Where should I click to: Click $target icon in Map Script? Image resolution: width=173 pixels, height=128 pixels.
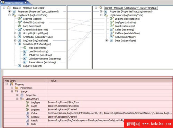(x=17, y=91)
